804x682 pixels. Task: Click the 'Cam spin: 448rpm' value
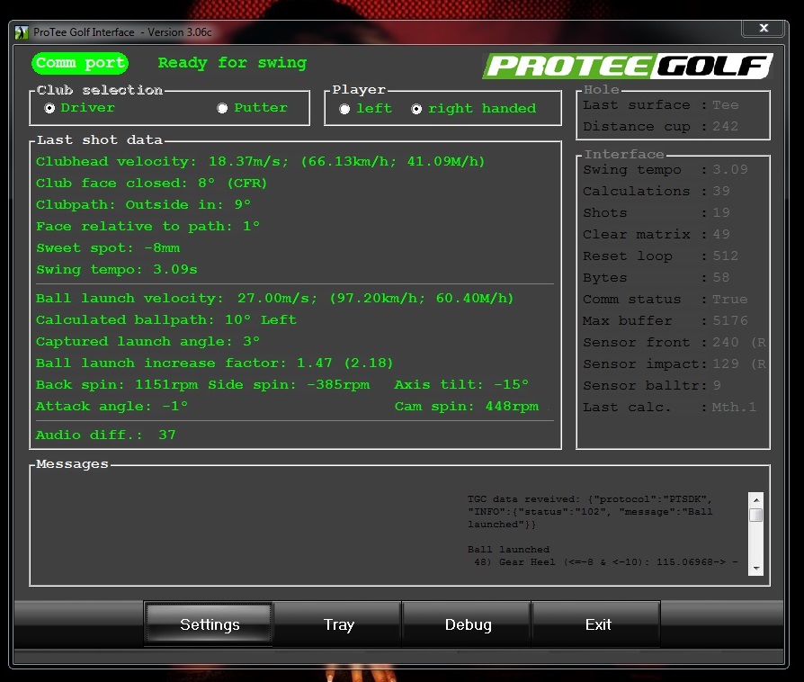[x=467, y=406]
